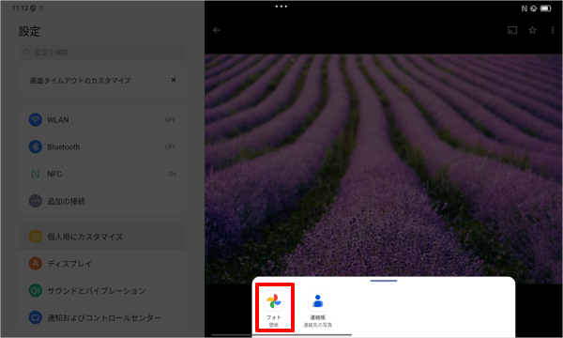
Task: Tap the auto-rotate icon in status bar
Action: [534, 8]
